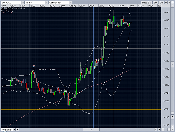Click the horizontal scroll right arrow
Image resolution: width=175 pixels, height=132 pixels.
(x=156, y=130)
